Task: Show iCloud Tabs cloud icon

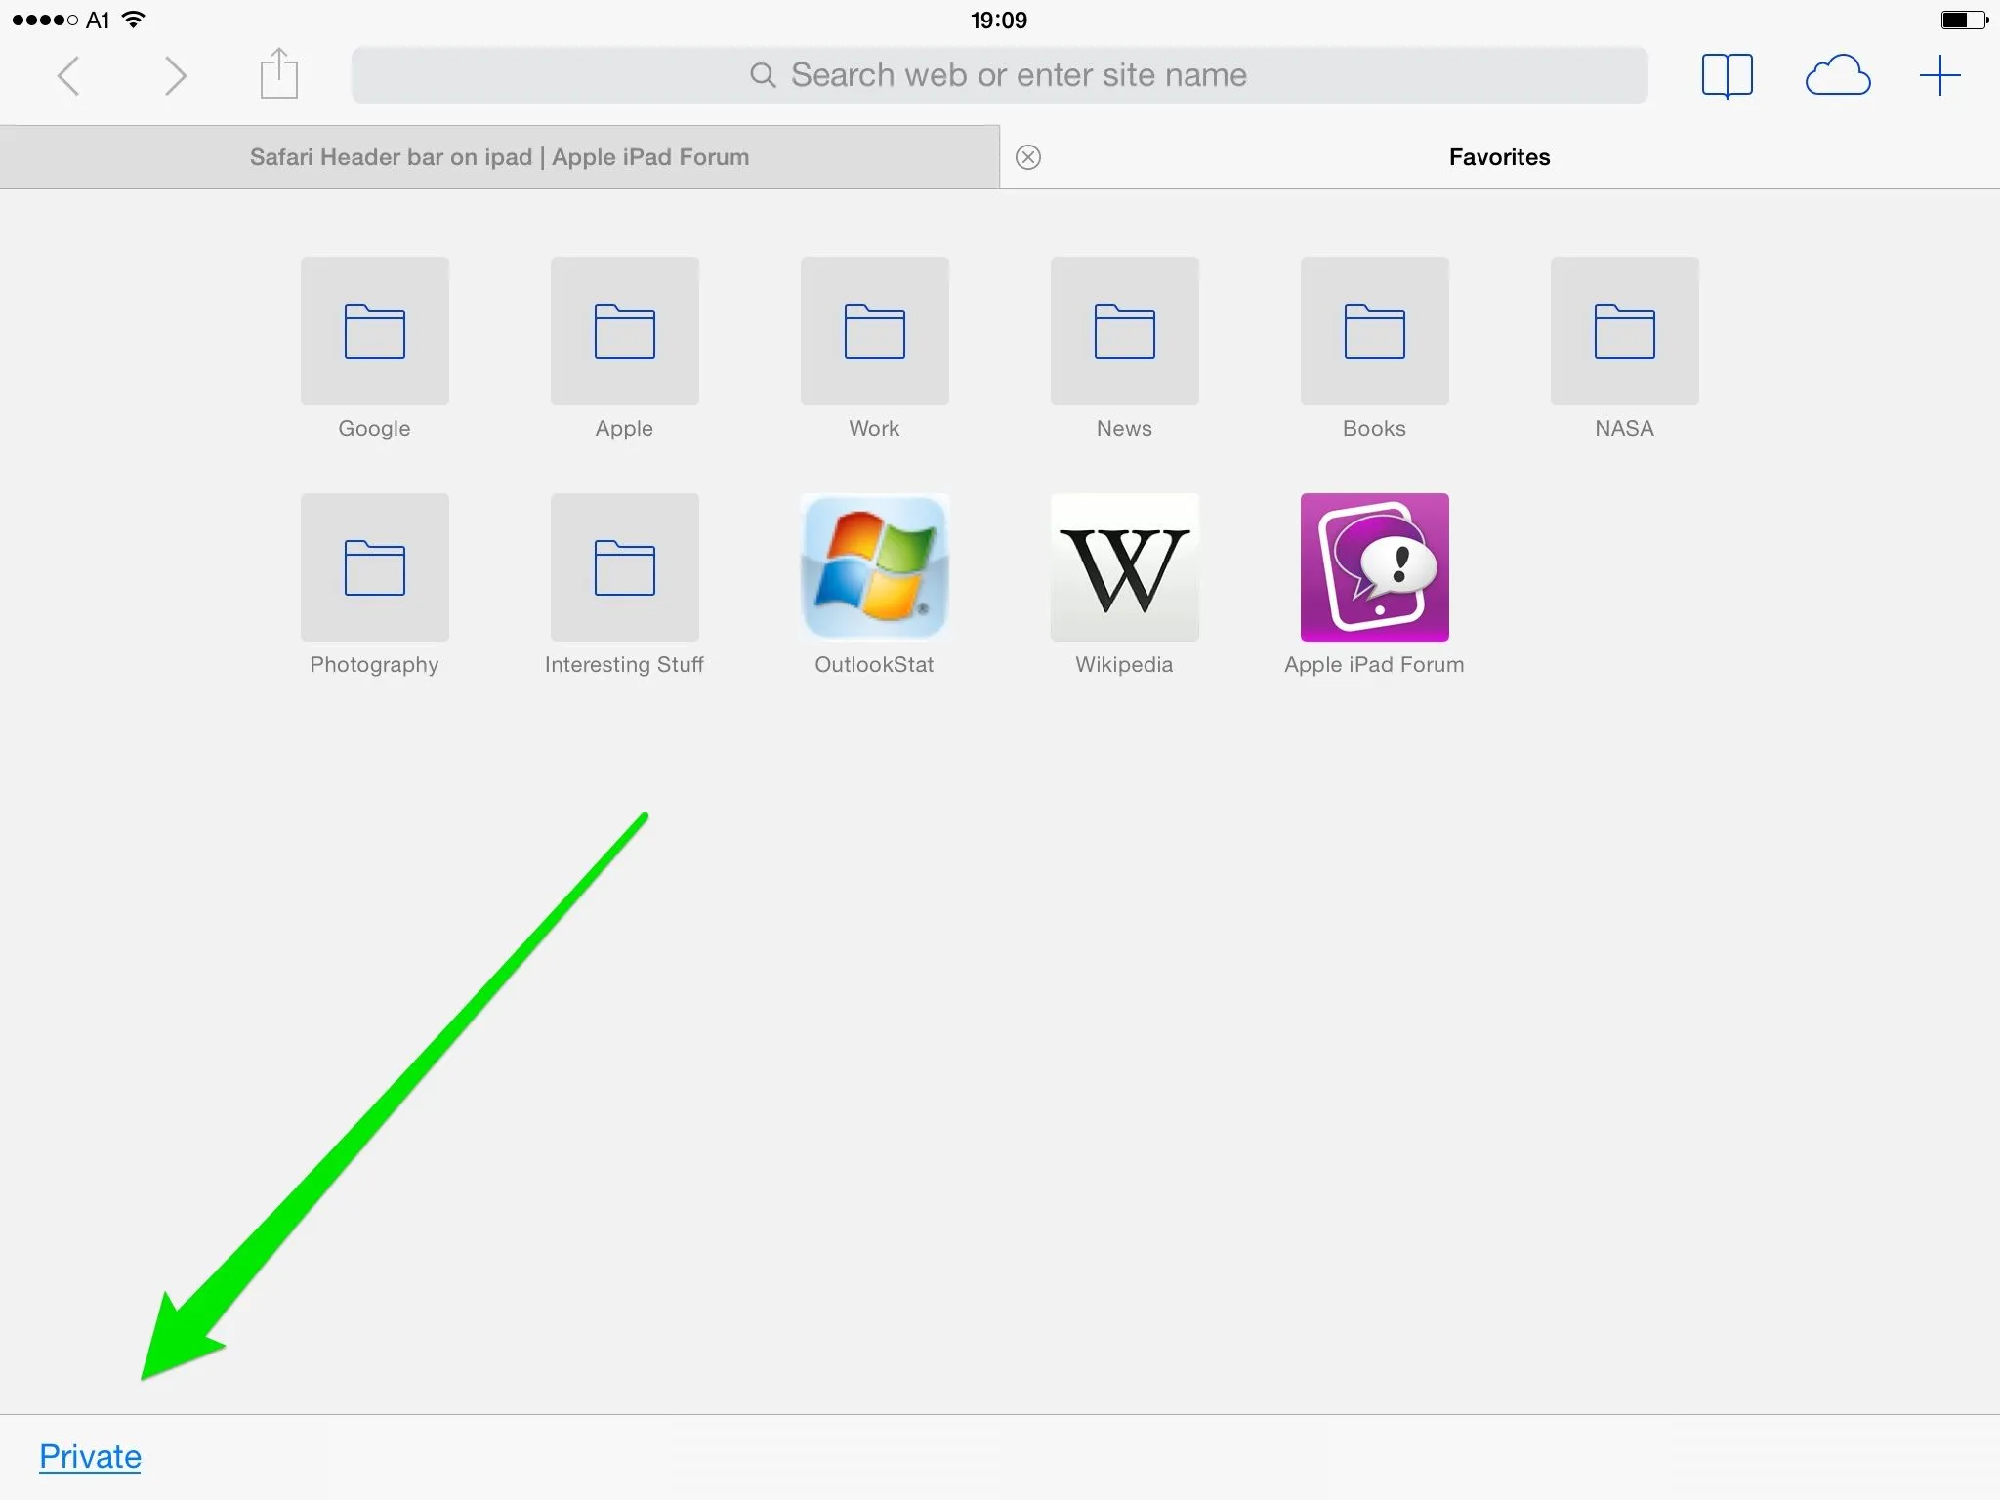Action: point(1837,75)
